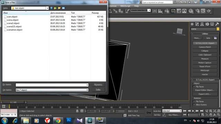Sort files by date modified column
Screen dimensions: 221x124
coord(60,13)
